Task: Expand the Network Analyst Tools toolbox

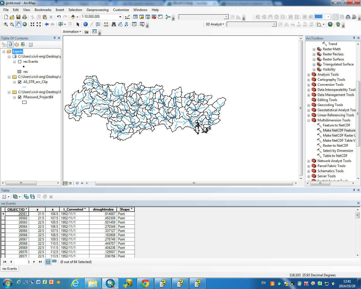Action: [309, 161]
